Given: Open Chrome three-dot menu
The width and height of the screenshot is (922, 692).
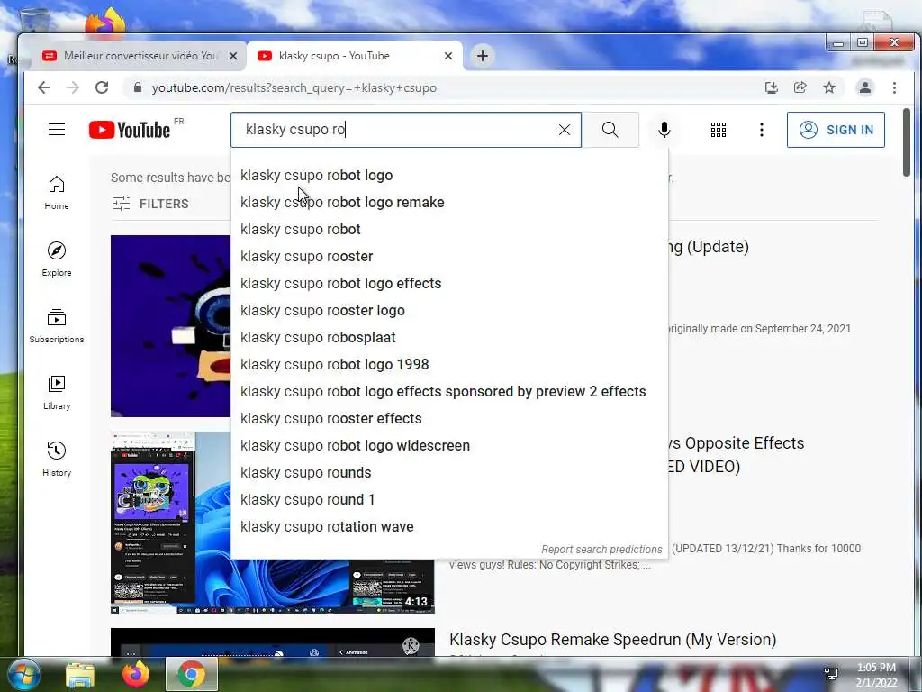Looking at the screenshot, I should coord(894,87).
